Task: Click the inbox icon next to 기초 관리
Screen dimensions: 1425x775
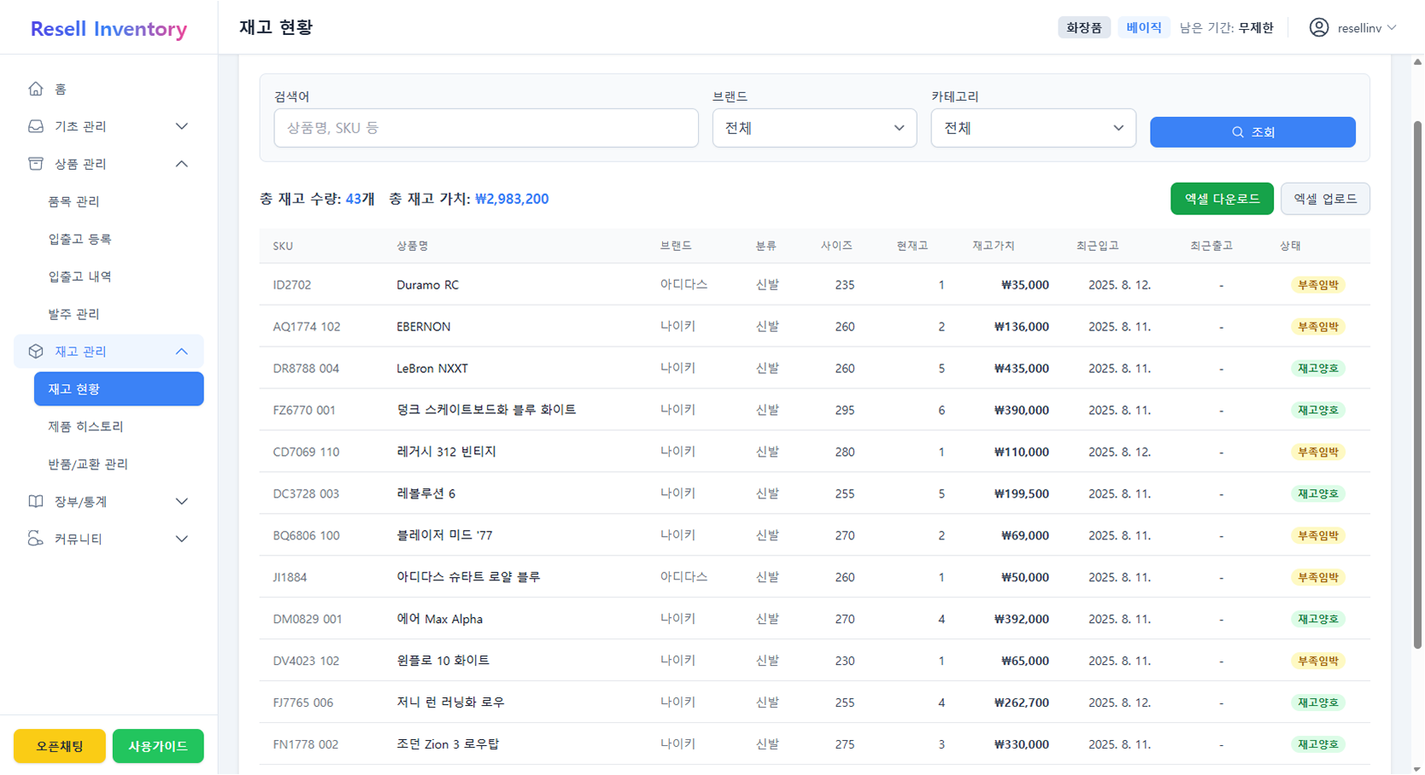Action: 35,125
